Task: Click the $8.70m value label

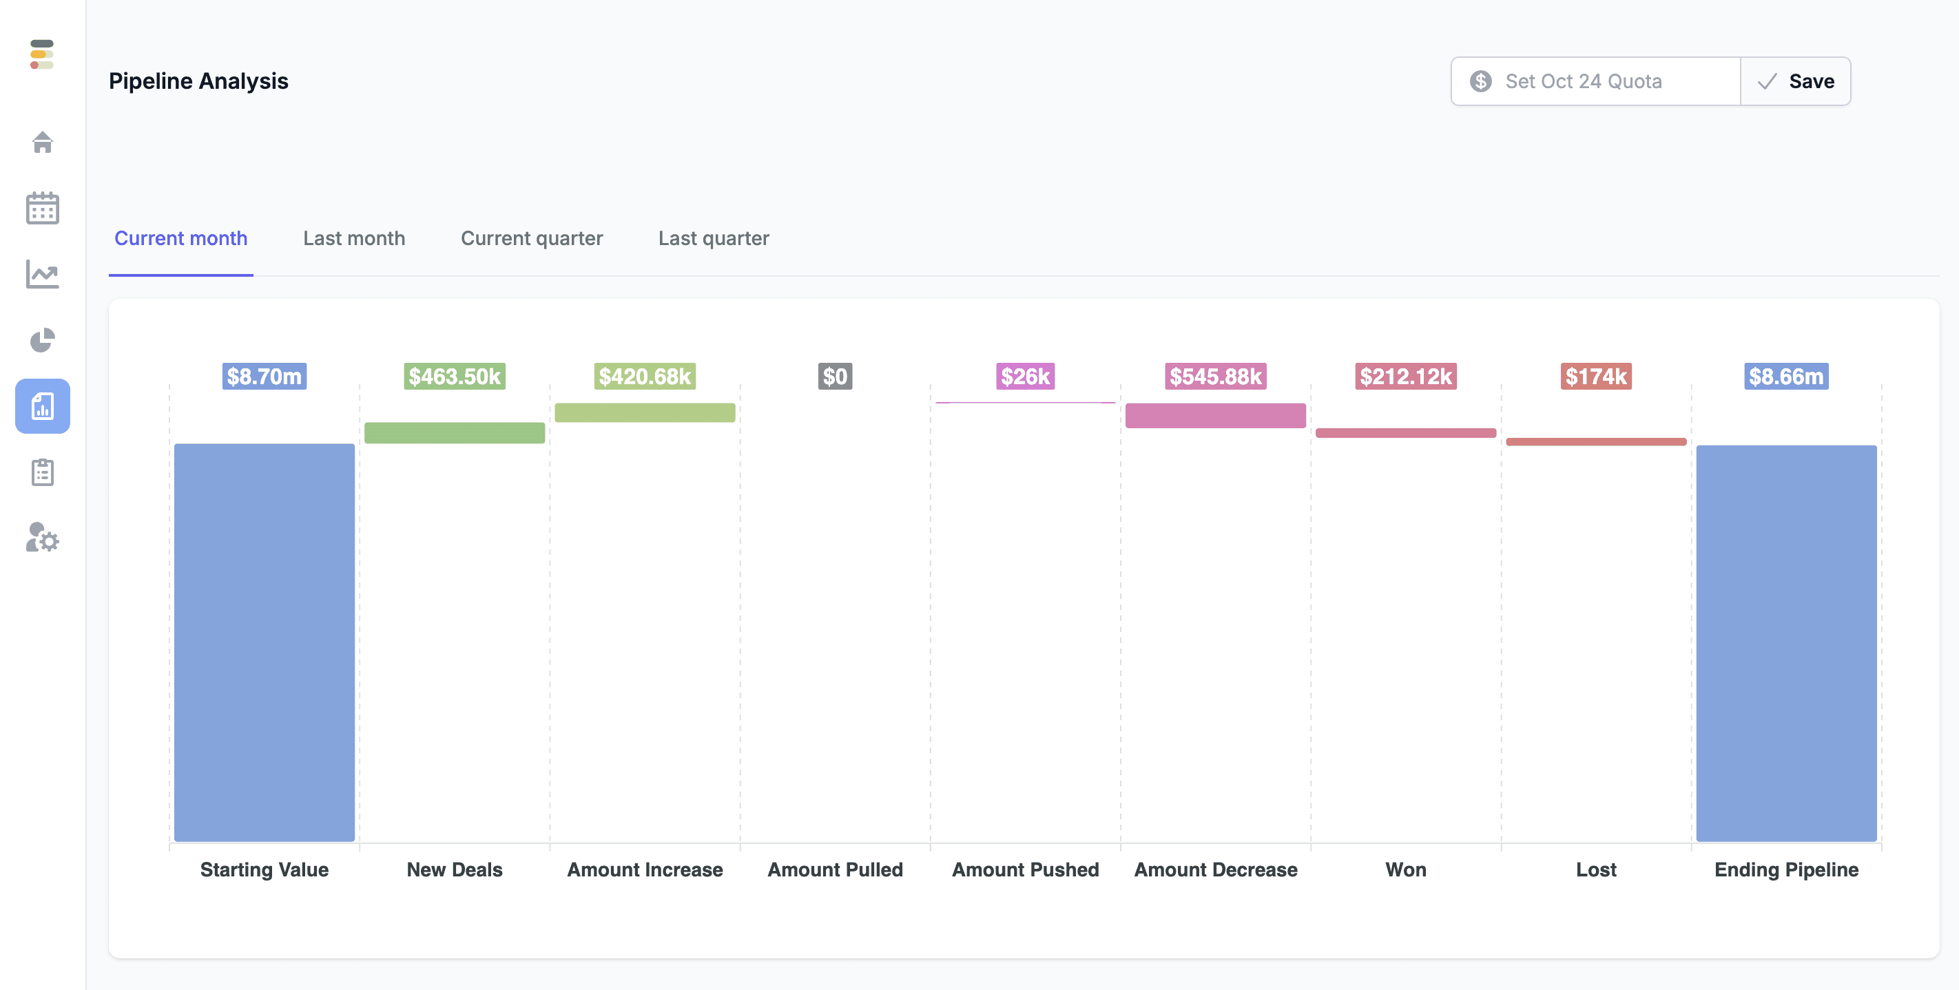Action: tap(264, 377)
